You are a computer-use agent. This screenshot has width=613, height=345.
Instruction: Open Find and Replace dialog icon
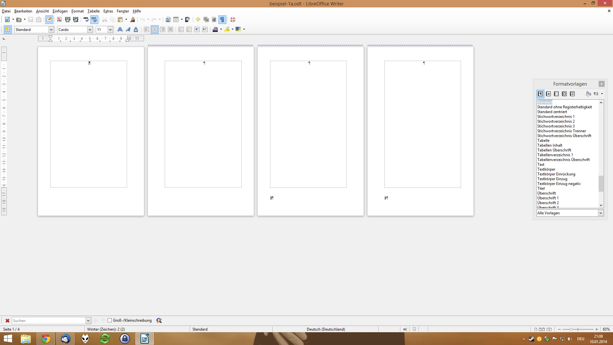pyautogui.click(x=159, y=320)
